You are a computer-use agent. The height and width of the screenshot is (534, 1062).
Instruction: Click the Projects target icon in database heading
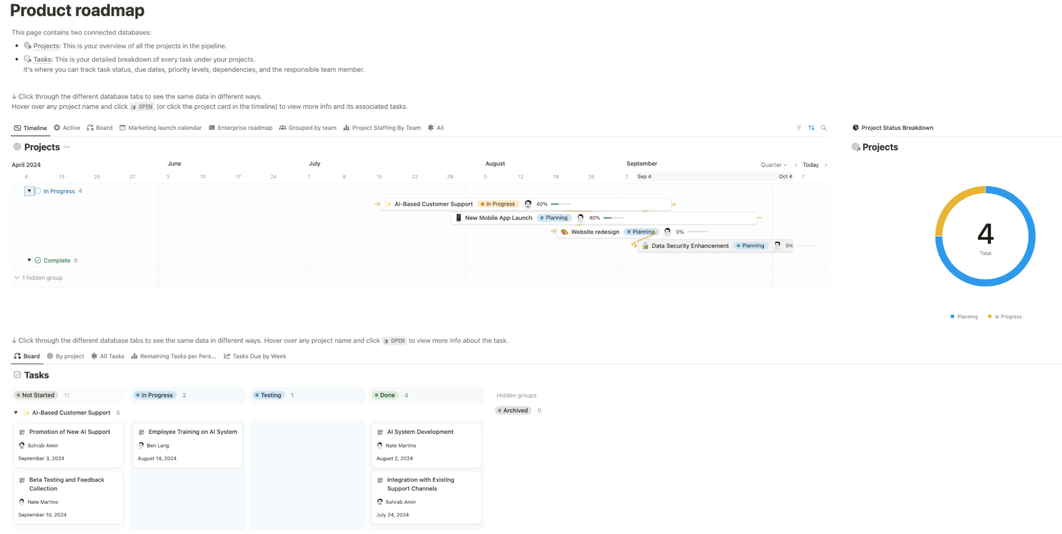17,147
